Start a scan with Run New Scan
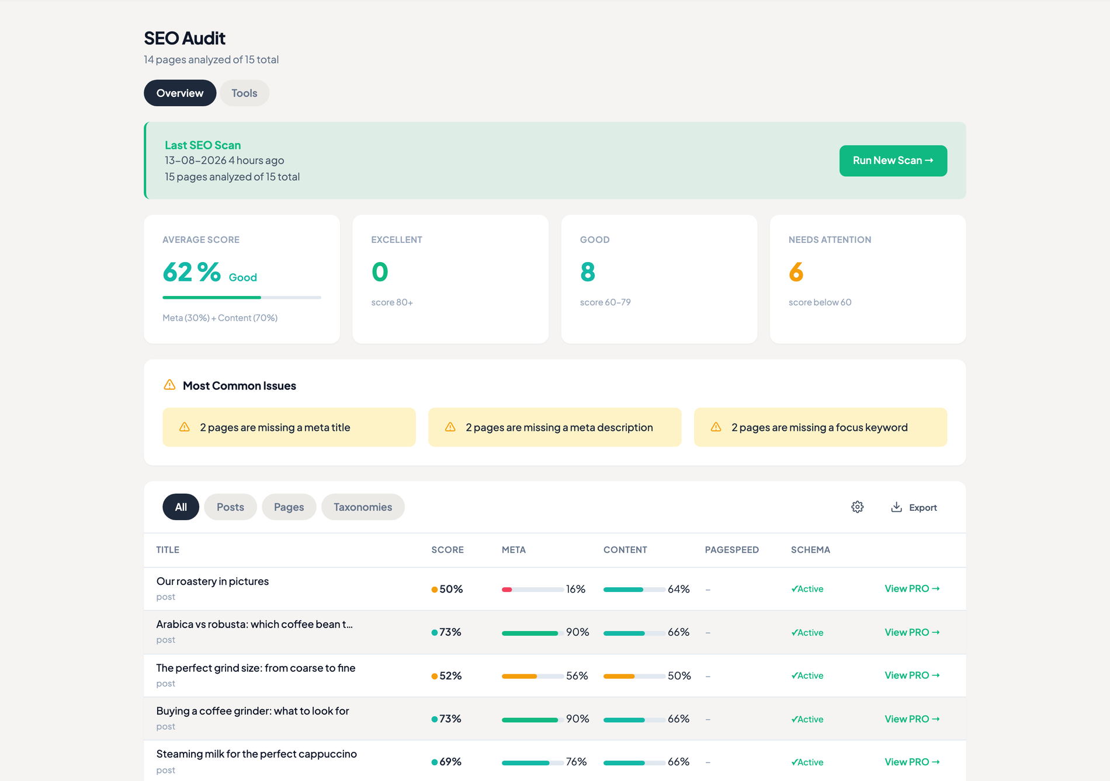This screenshot has width=1110, height=781. [x=893, y=161]
